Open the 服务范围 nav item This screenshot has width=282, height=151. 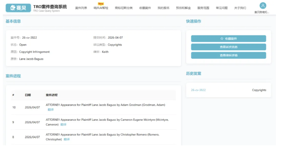[203, 8]
